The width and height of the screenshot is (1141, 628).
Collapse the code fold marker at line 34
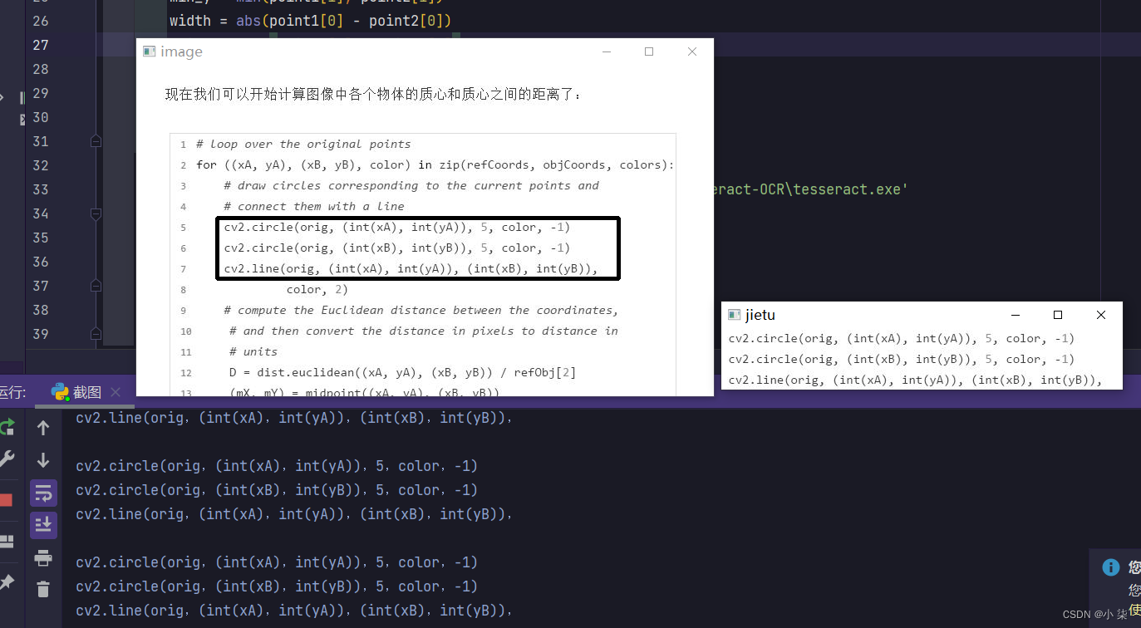click(x=96, y=213)
